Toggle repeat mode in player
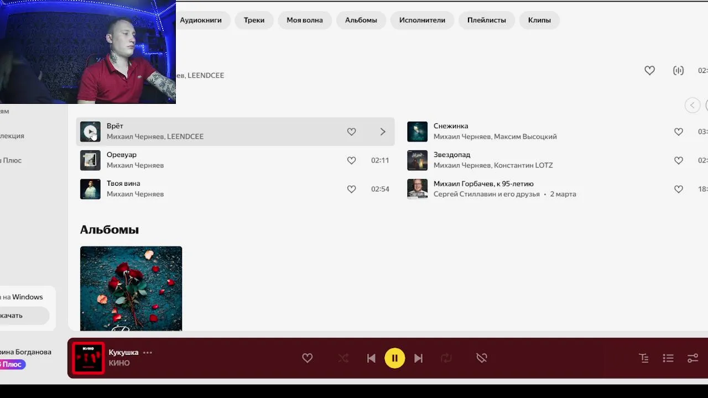This screenshot has height=398, width=708. pos(446,358)
